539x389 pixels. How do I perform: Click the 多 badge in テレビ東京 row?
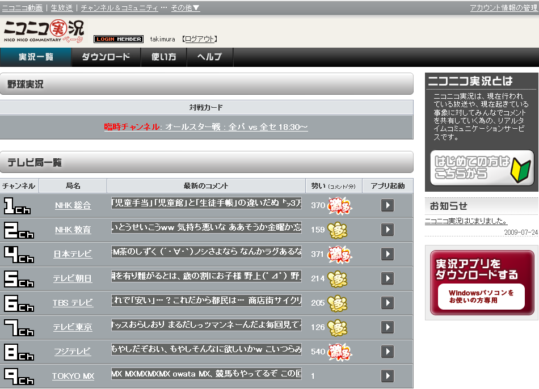pos(338,328)
